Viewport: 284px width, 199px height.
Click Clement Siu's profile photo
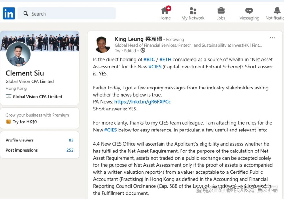(x=18, y=54)
